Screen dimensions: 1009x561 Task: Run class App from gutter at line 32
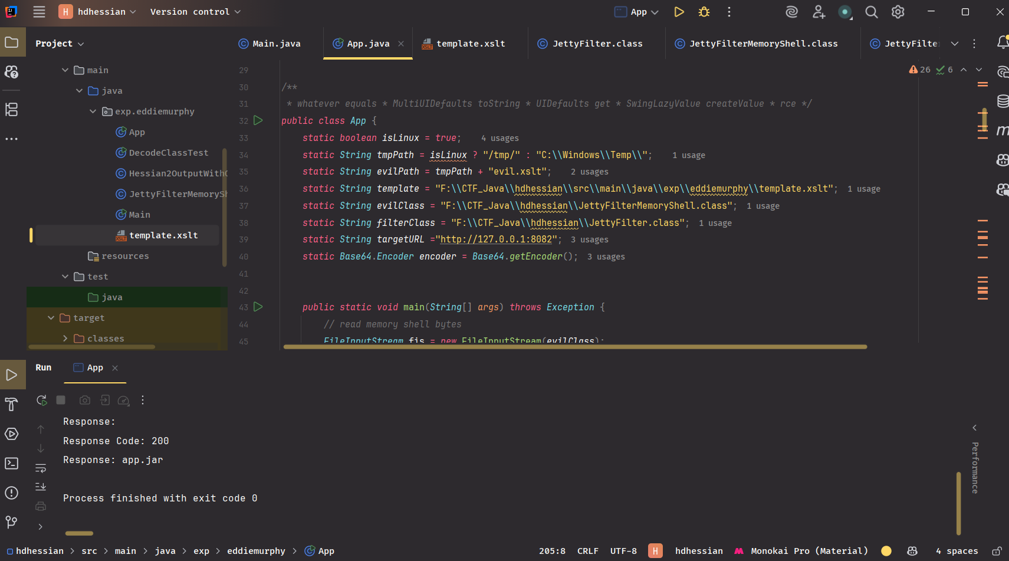click(258, 120)
